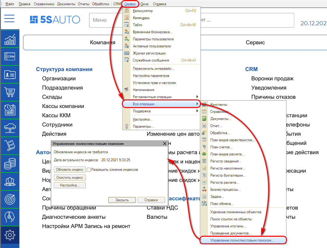Enable Разрешить слияние индексов checkbox
Screen dimensions: 327x248
click(89, 170)
